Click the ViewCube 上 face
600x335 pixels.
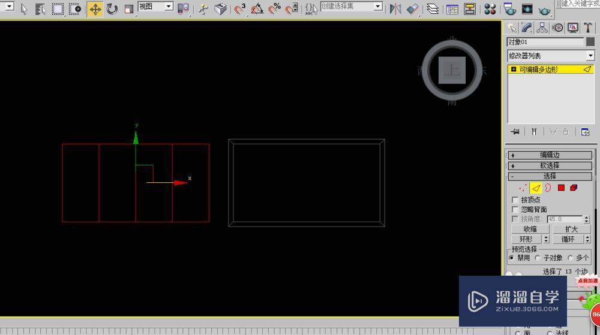pyautogui.click(x=452, y=70)
